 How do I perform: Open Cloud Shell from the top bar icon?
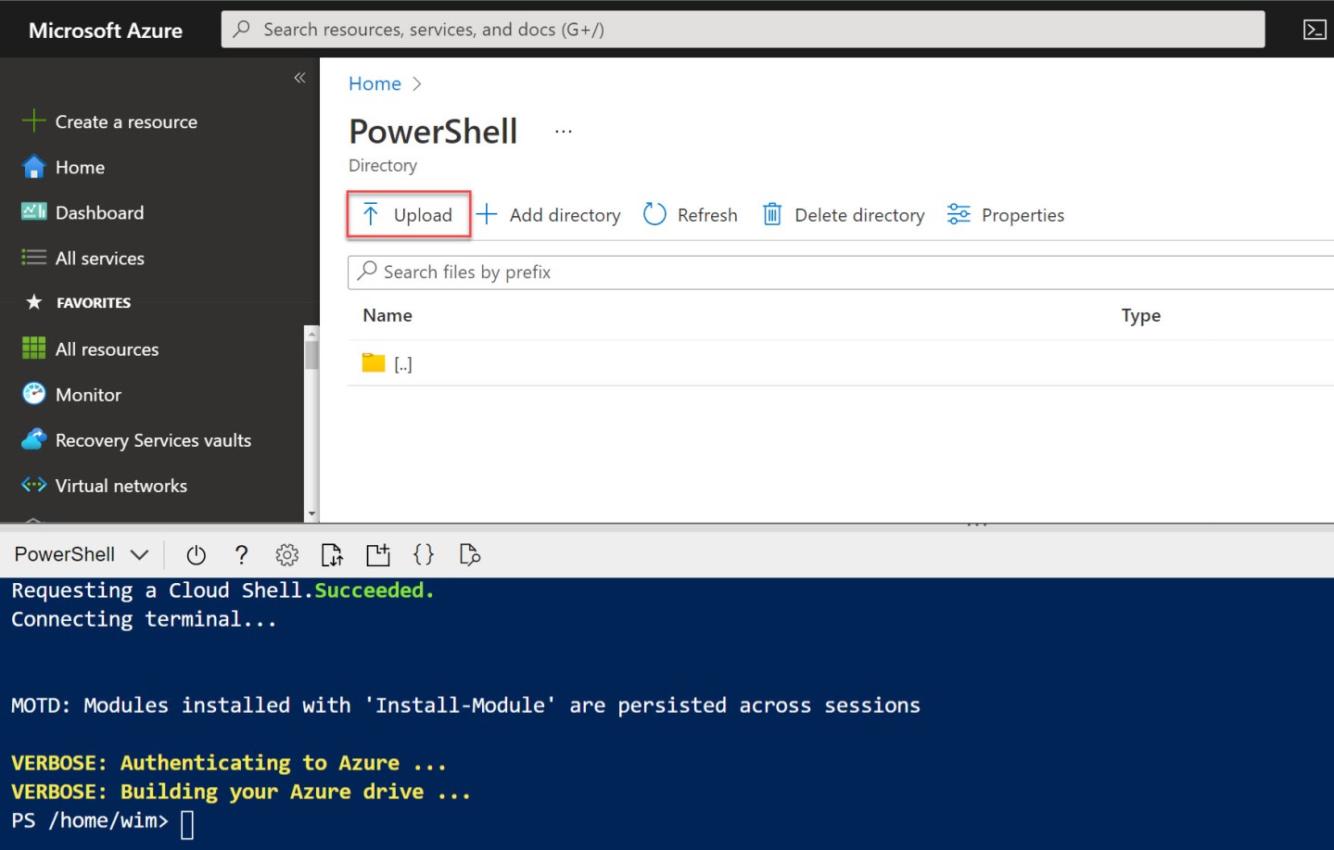(1315, 30)
